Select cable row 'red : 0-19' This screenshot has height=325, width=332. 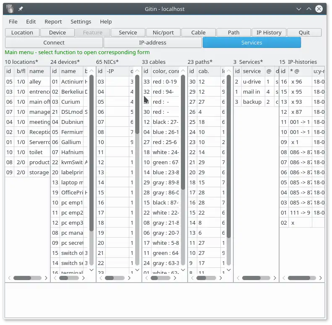(161, 82)
